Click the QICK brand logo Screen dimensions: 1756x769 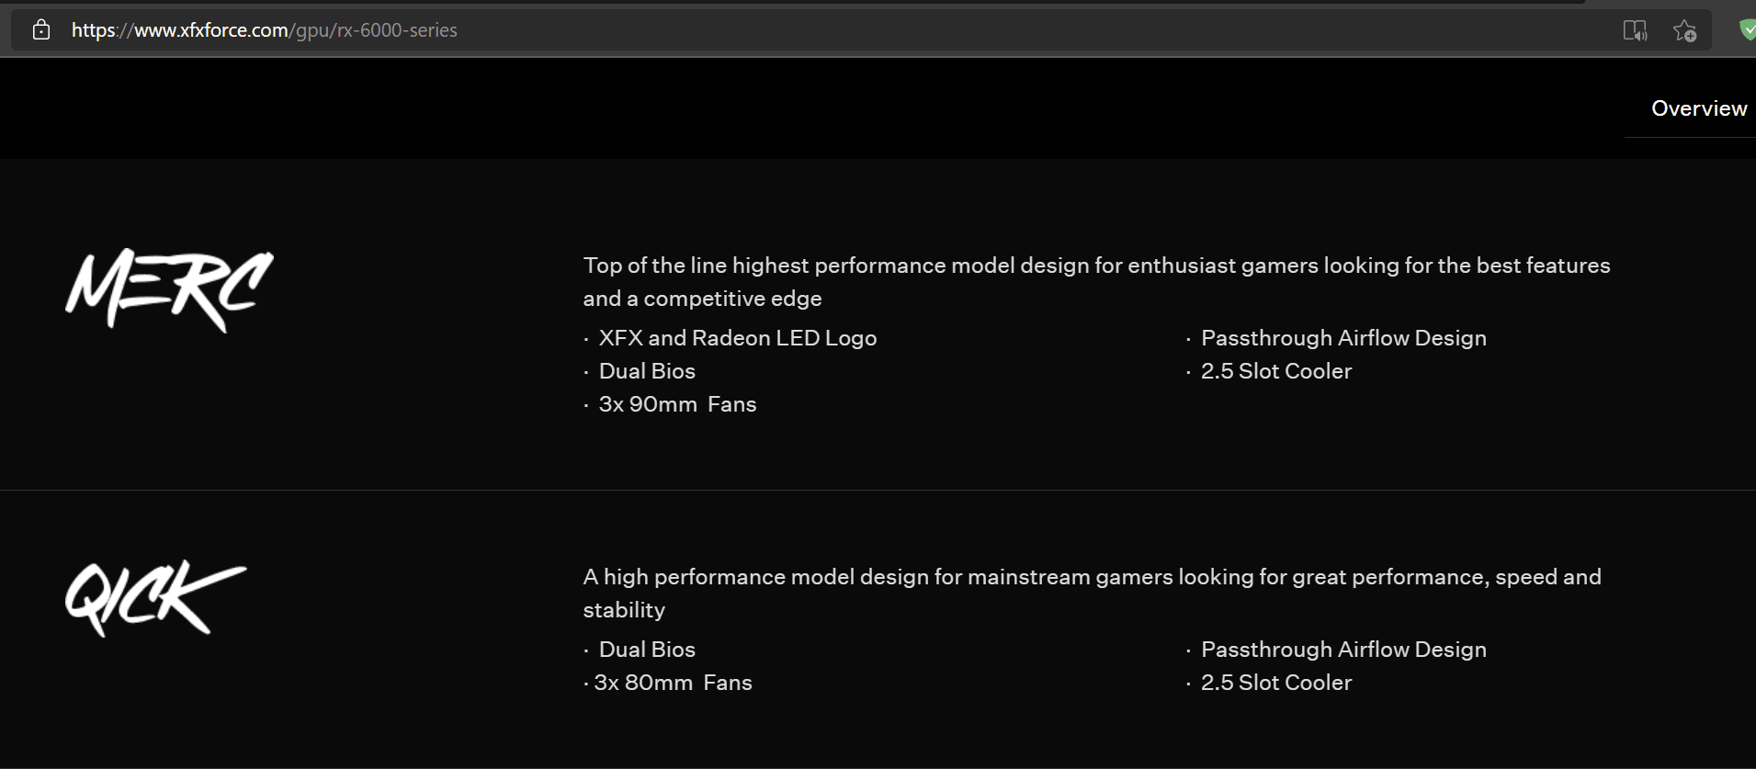click(x=155, y=597)
